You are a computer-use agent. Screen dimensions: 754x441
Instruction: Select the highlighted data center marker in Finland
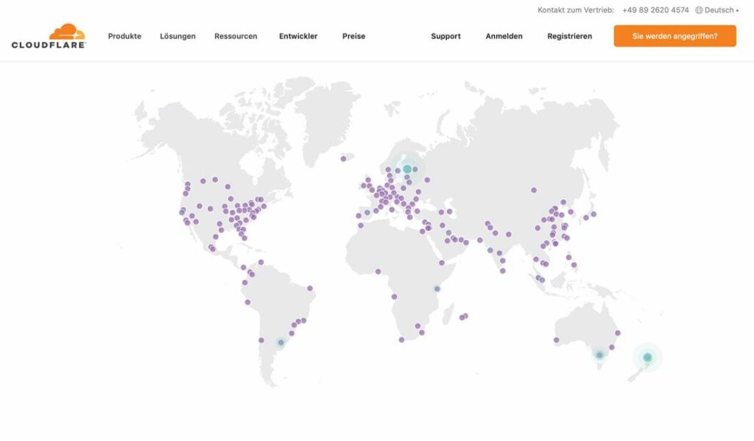pos(406,168)
